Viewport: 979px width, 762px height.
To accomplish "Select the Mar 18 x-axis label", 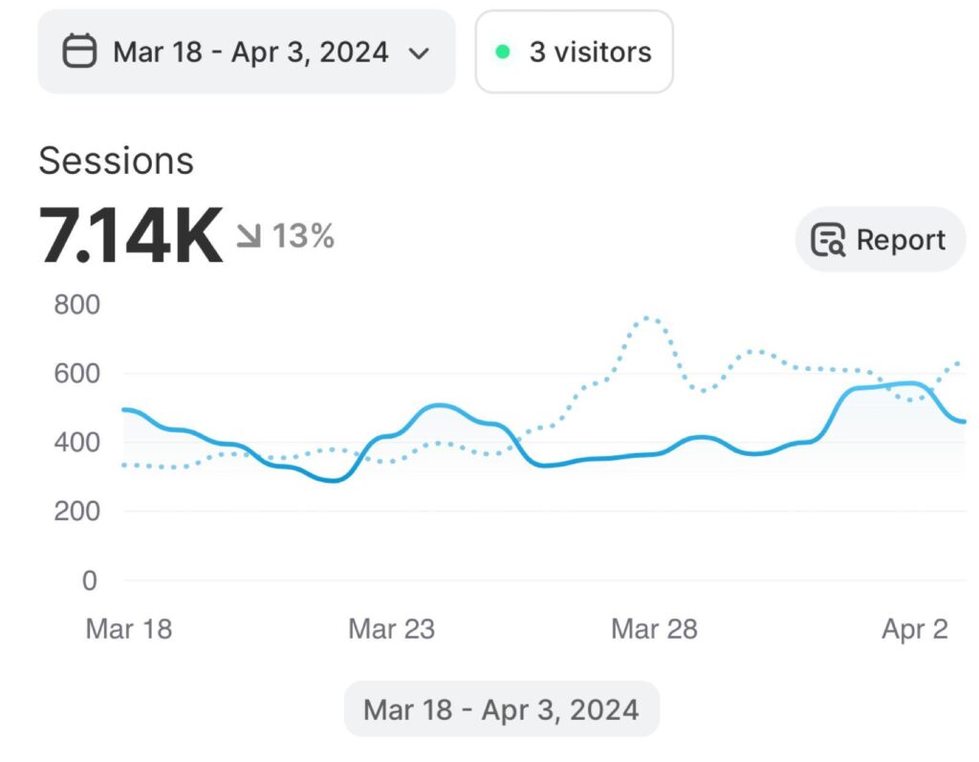I will click(129, 628).
